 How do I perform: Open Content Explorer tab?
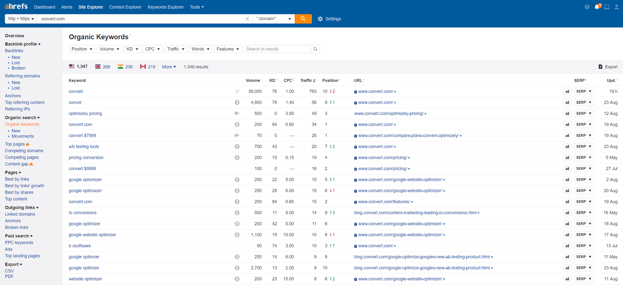coord(125,7)
